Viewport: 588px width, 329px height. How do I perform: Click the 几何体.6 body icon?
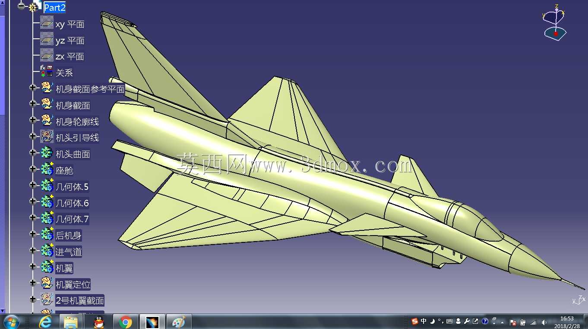pyautogui.click(x=47, y=202)
